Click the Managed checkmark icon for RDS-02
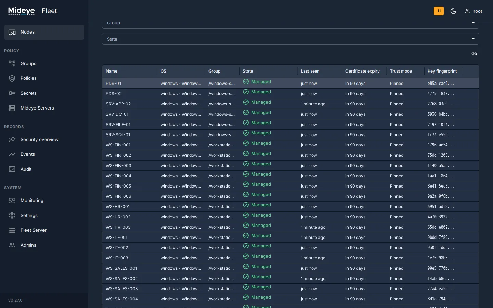This screenshot has height=308, width=493. 246,92
